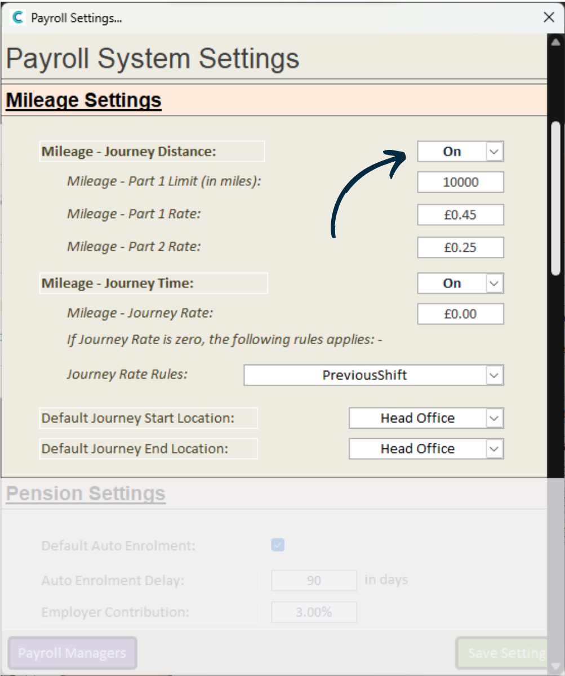Click 'Default Journey End Location:' label
This screenshot has height=676, width=565.
(135, 449)
